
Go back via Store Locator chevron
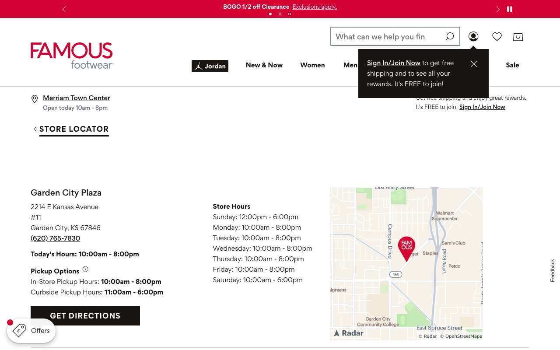tap(35, 129)
